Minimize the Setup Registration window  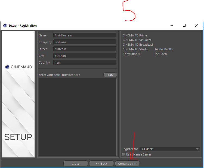(x=172, y=25)
